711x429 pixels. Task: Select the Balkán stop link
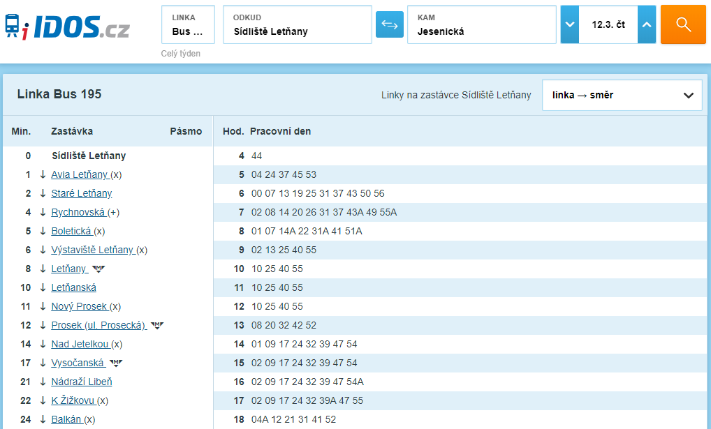tap(66, 419)
